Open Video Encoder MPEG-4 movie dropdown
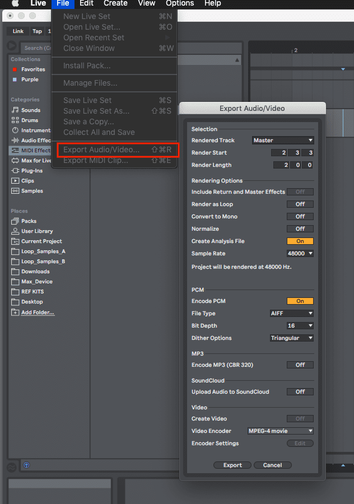354x504 pixels. point(281,431)
